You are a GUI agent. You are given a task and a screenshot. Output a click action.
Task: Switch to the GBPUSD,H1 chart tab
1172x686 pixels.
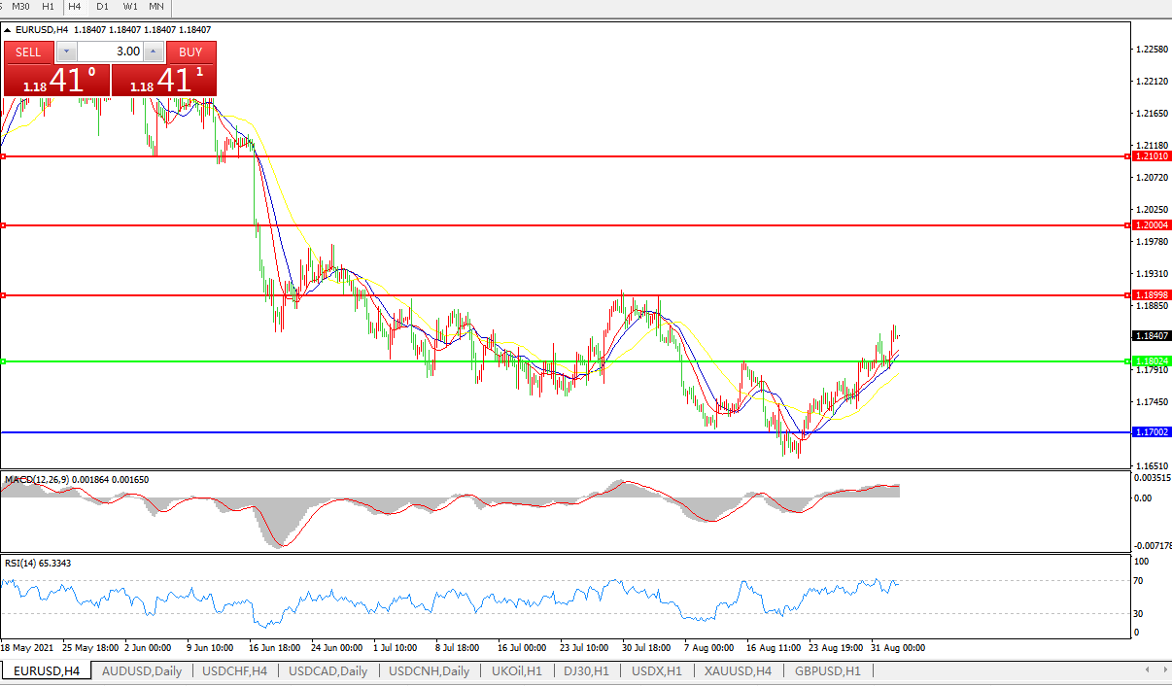coord(827,671)
